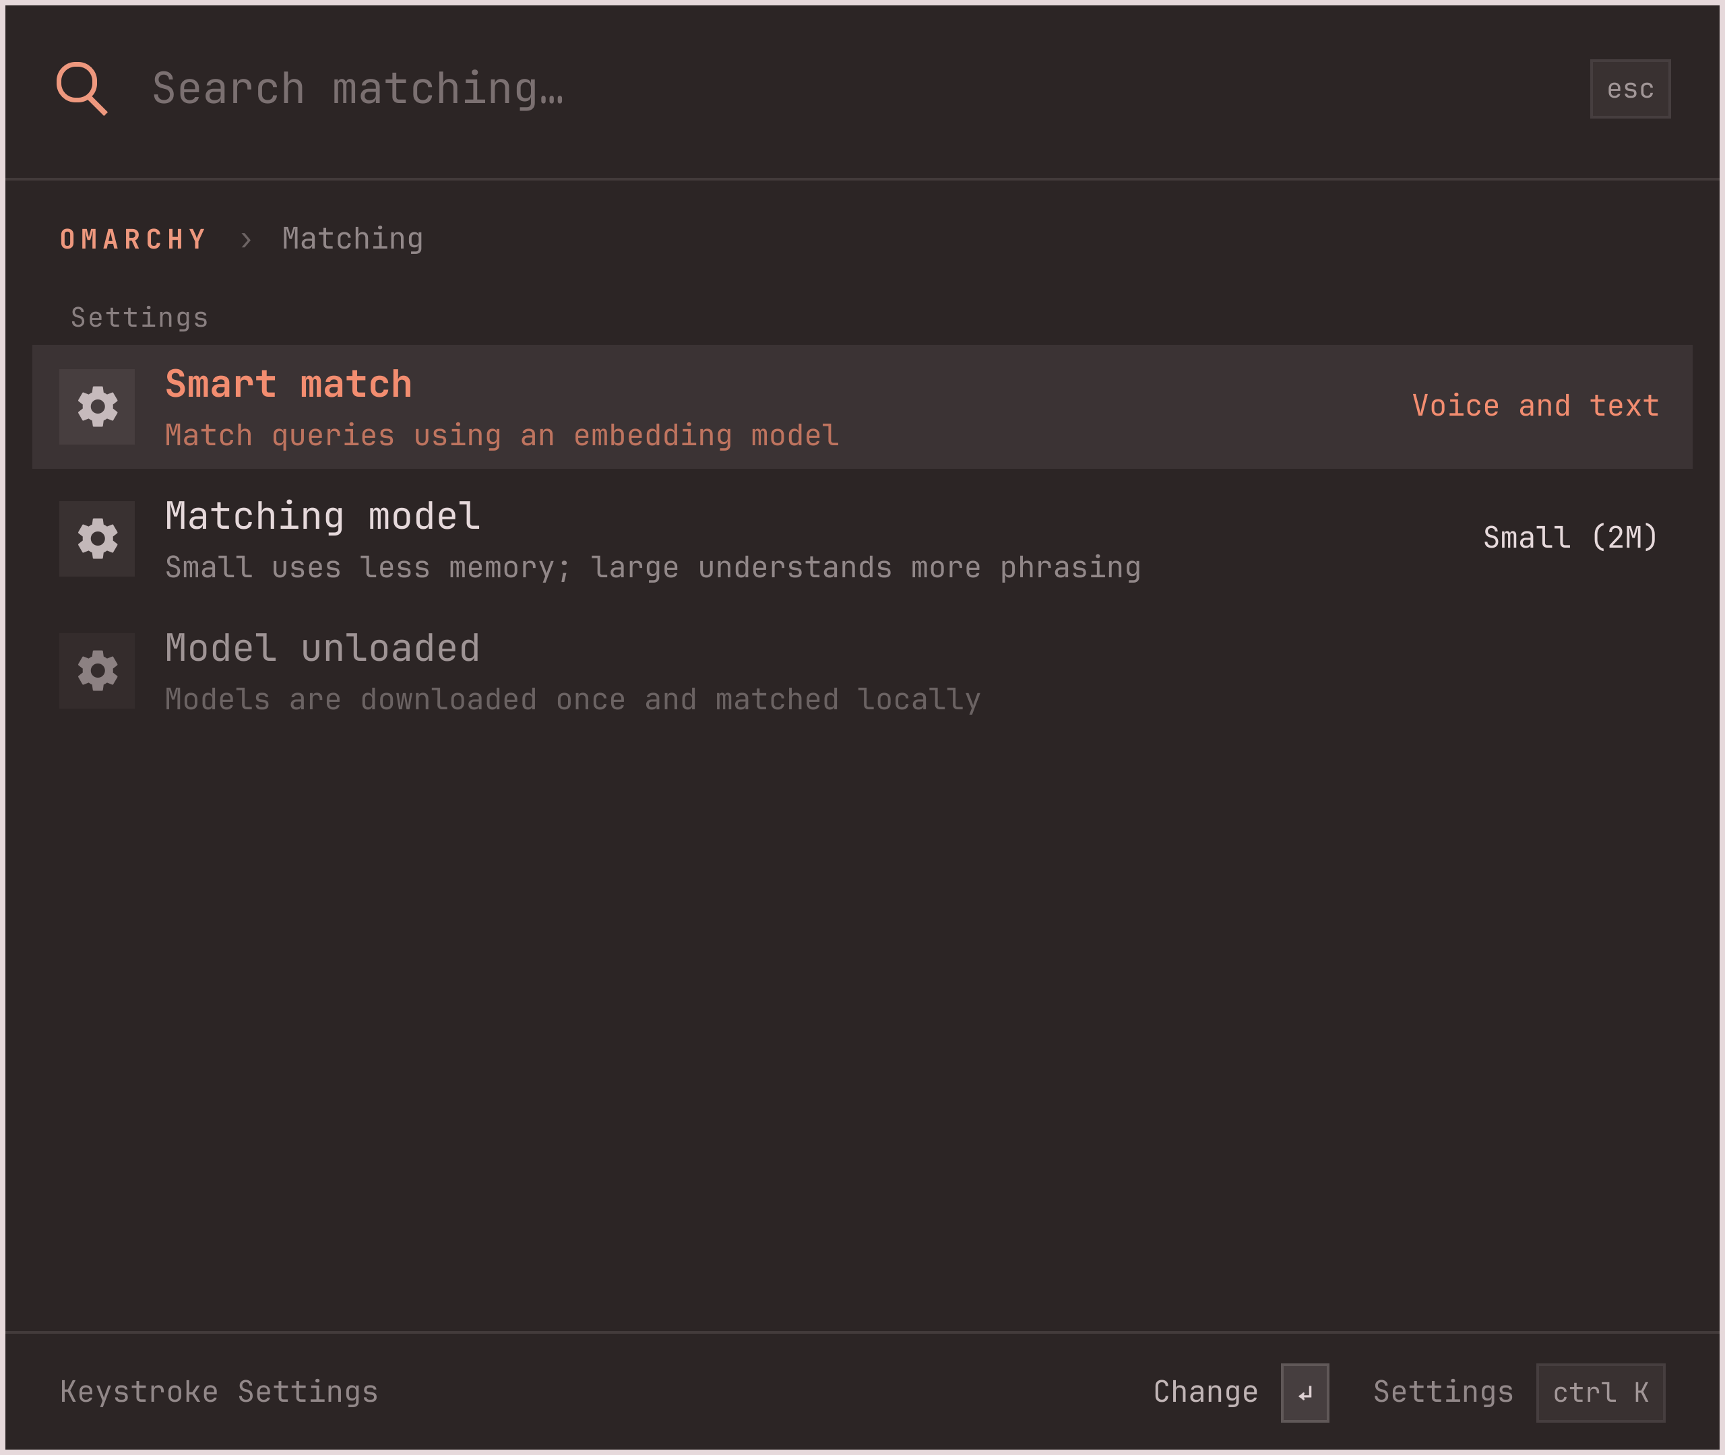Click the Keystroke Settings footer label
This screenshot has width=1725, height=1455.
pos(218,1392)
